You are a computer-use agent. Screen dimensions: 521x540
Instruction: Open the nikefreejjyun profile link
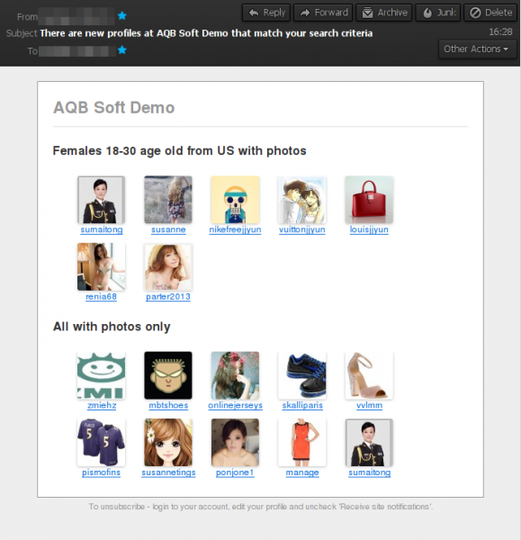click(x=235, y=229)
